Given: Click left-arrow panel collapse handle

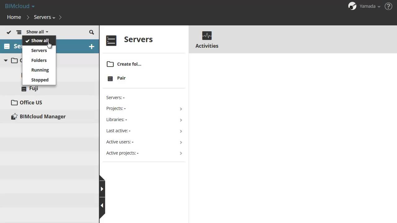Looking at the screenshot, I should coord(102,205).
